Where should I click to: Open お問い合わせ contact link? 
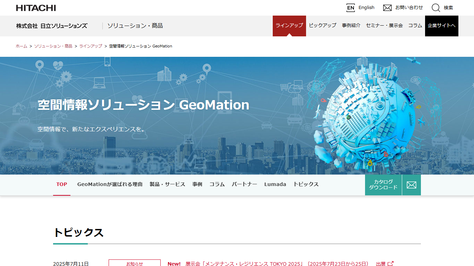[409, 8]
